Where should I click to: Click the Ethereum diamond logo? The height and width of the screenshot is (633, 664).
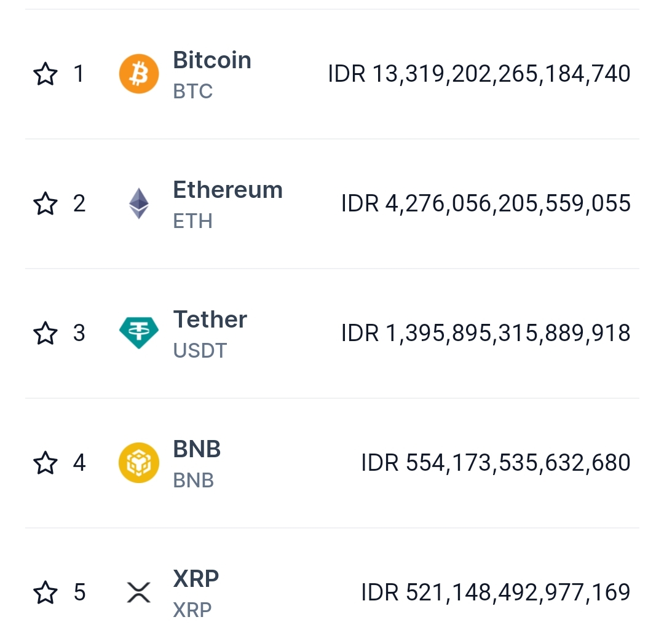138,203
